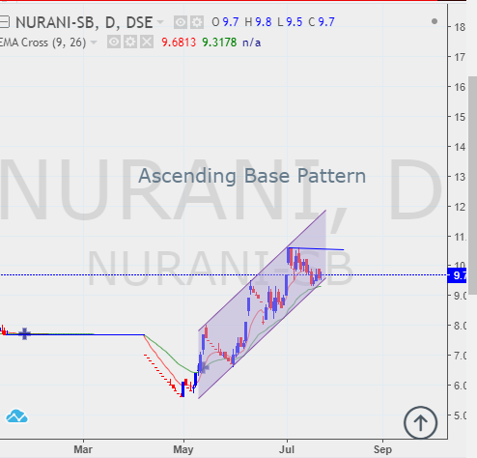
Task: Click the Low value 9.5 in header
Action: tap(295, 22)
